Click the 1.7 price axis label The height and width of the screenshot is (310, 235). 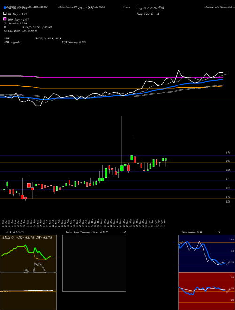pyautogui.click(x=227, y=179)
